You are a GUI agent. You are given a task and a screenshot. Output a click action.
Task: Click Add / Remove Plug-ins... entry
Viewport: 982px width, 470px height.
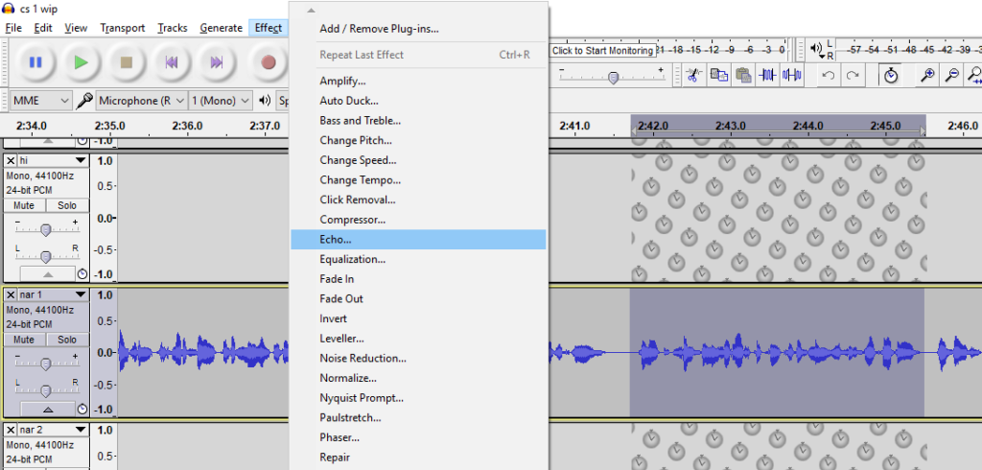[379, 29]
